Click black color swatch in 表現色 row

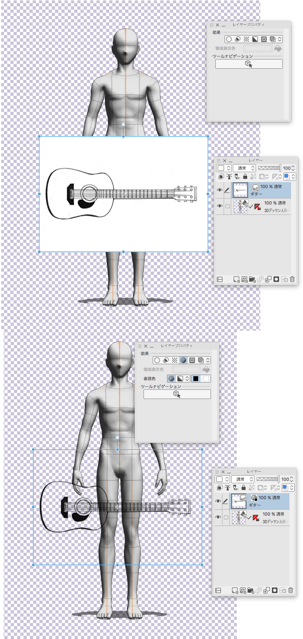(x=196, y=379)
